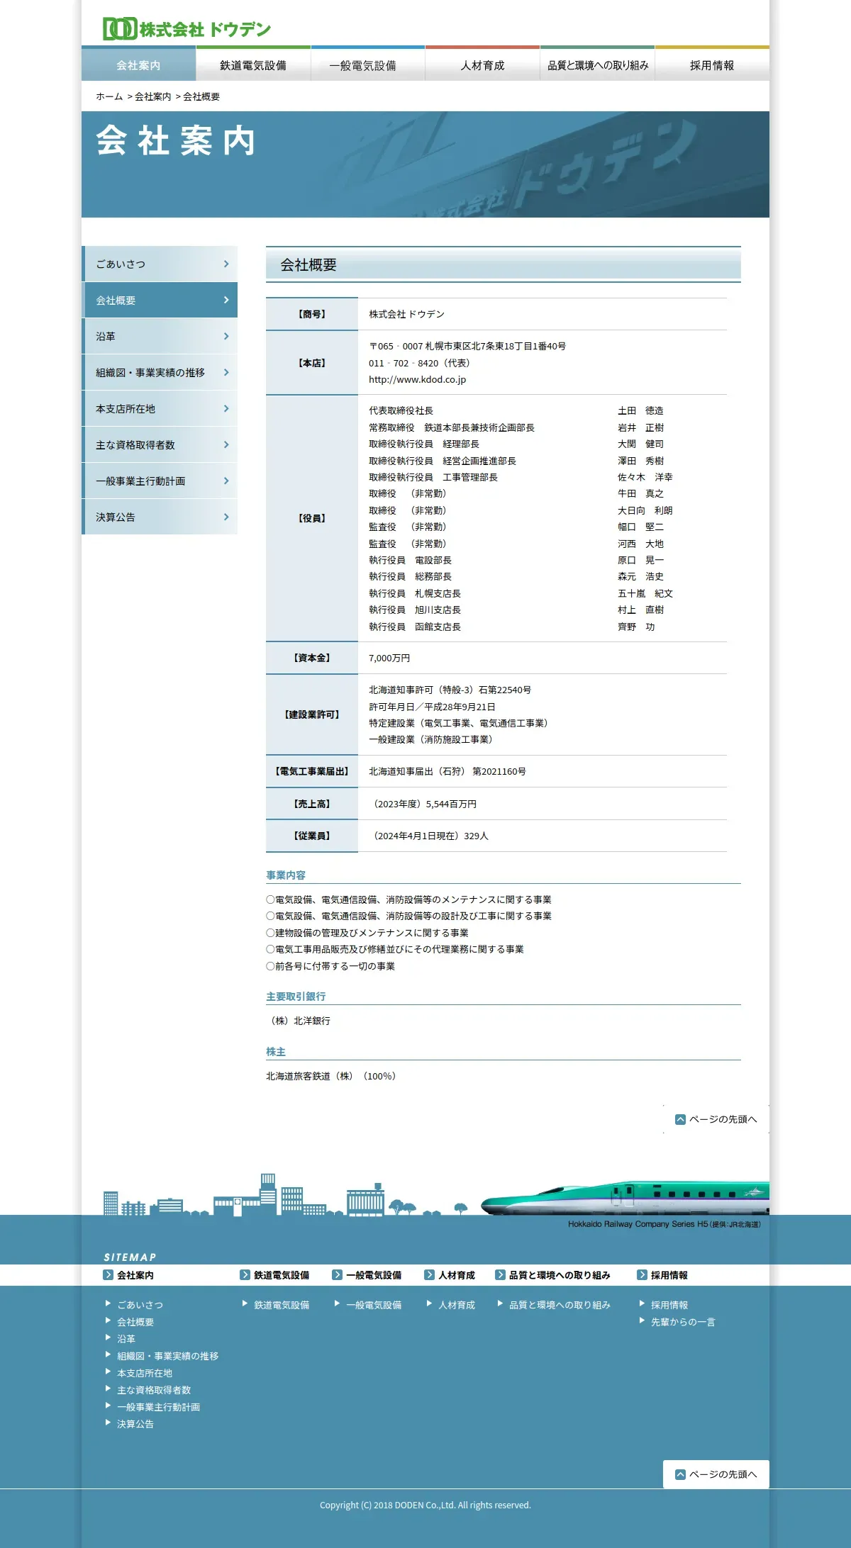Click the 会社案内 hero banner image
The width and height of the screenshot is (851, 1548).
click(425, 164)
